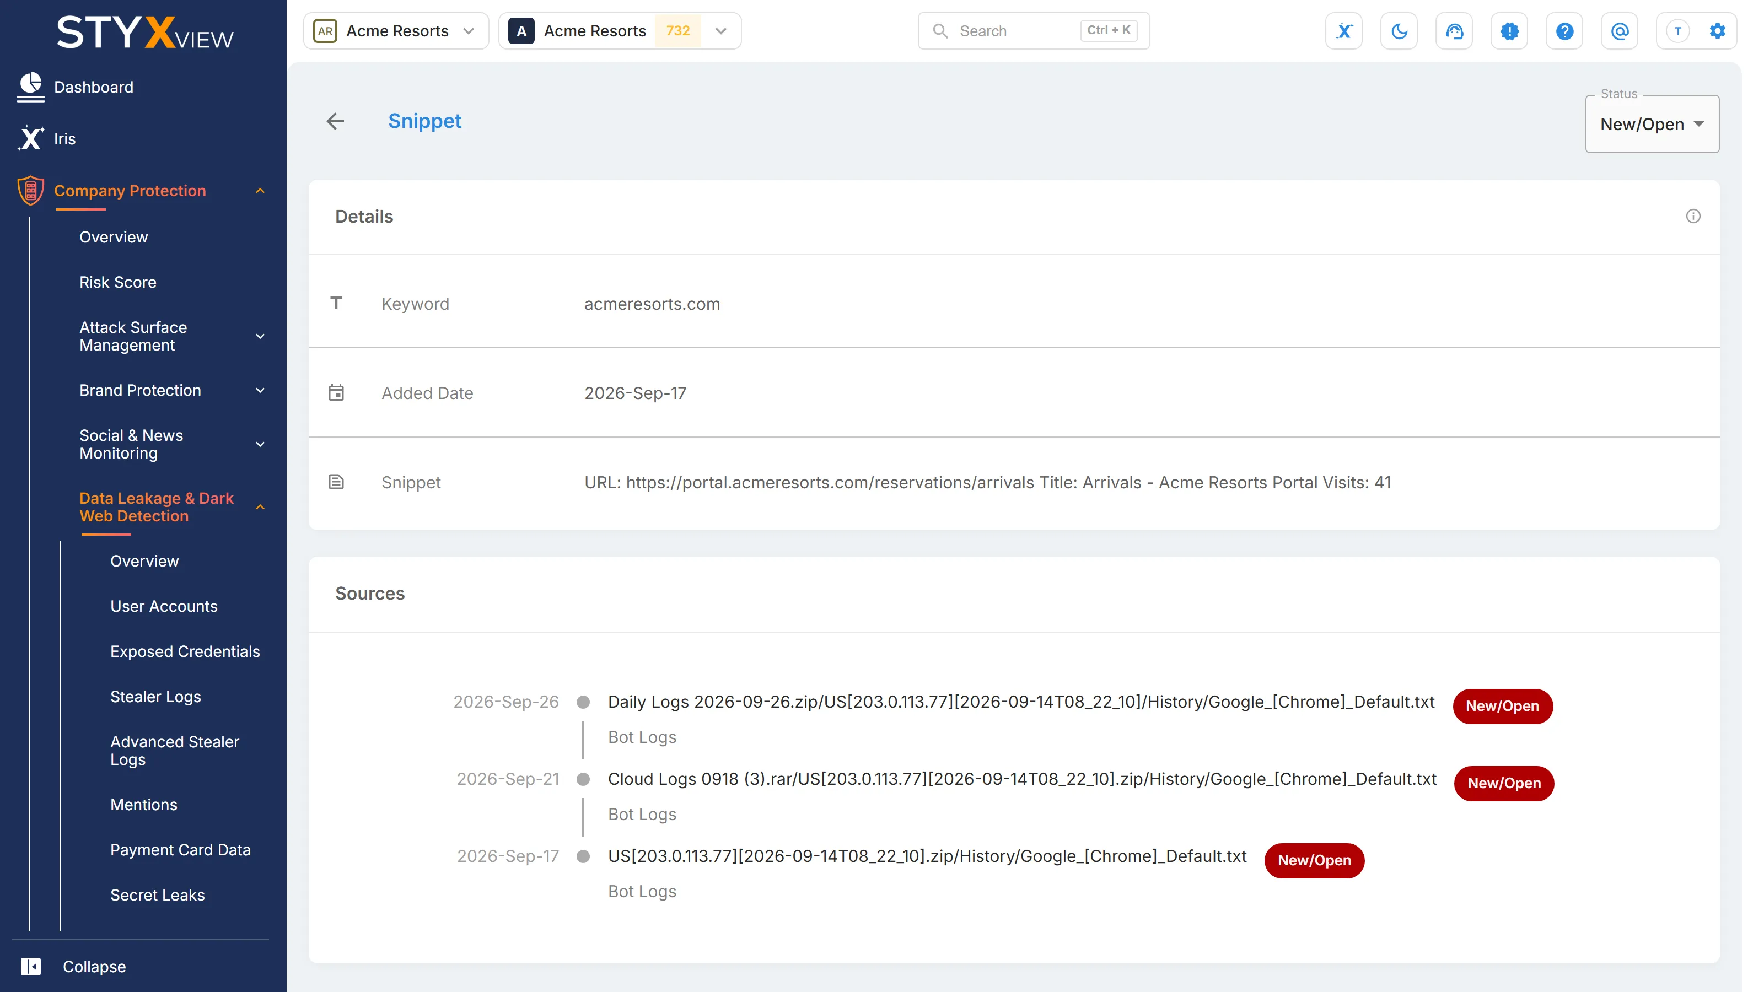Open the Iris AI assistant icon in top bar

(x=1343, y=31)
